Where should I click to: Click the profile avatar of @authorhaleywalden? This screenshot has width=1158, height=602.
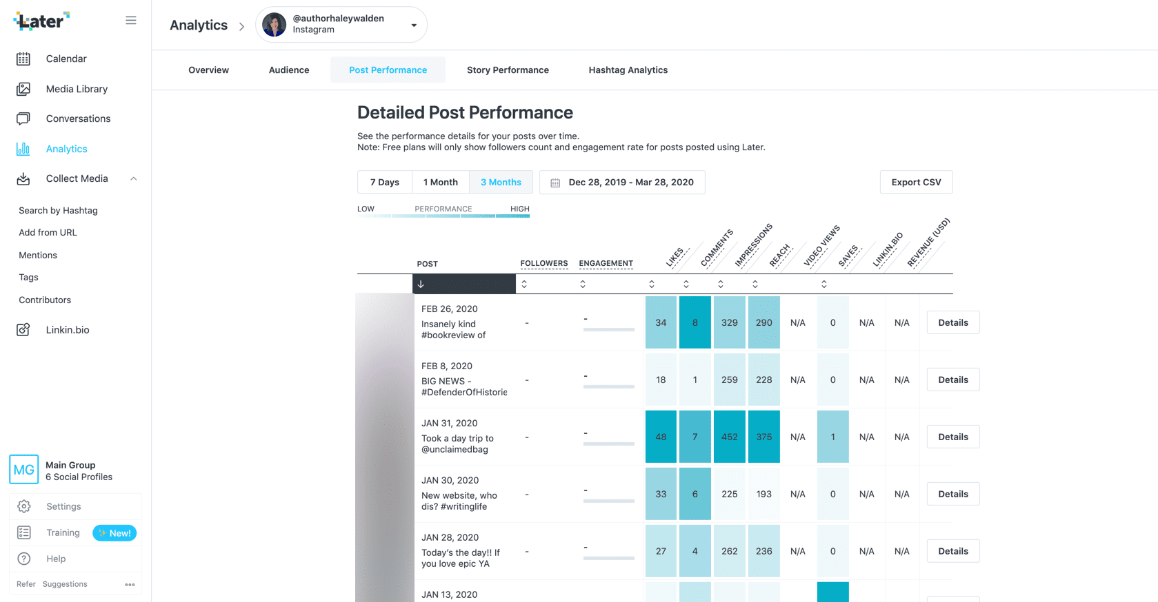(x=274, y=25)
